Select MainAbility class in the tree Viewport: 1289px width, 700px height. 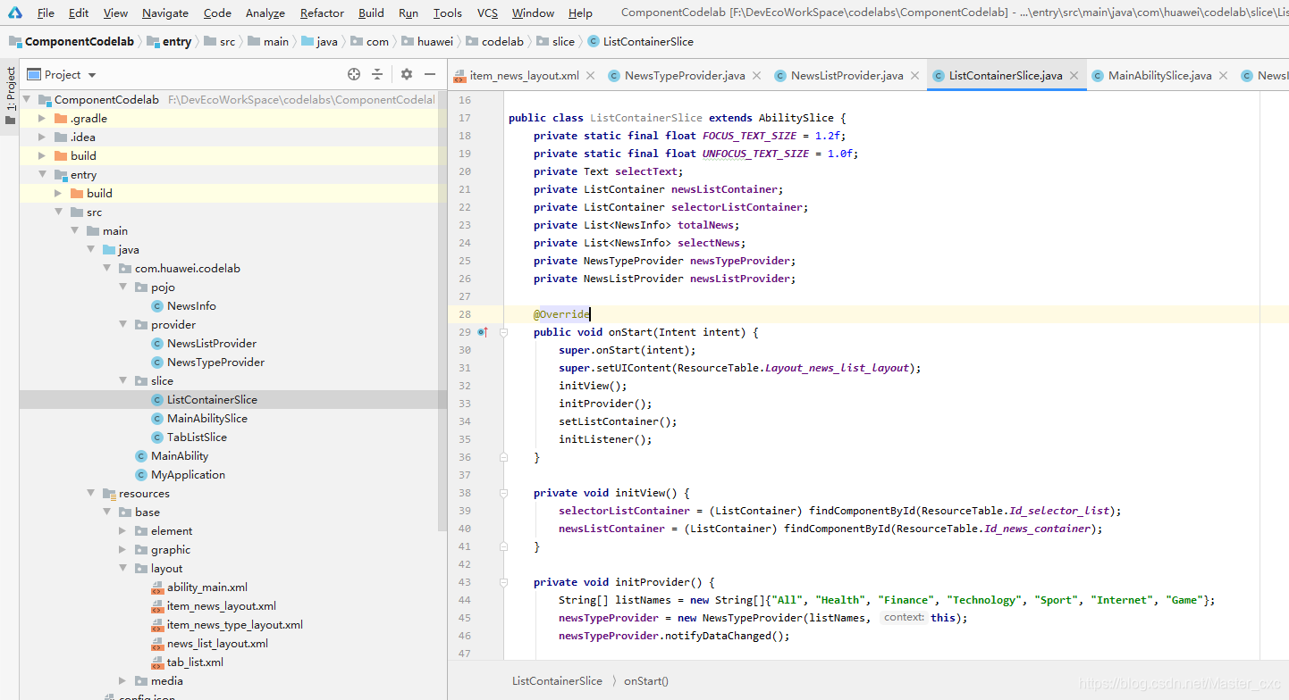pyautogui.click(x=180, y=456)
